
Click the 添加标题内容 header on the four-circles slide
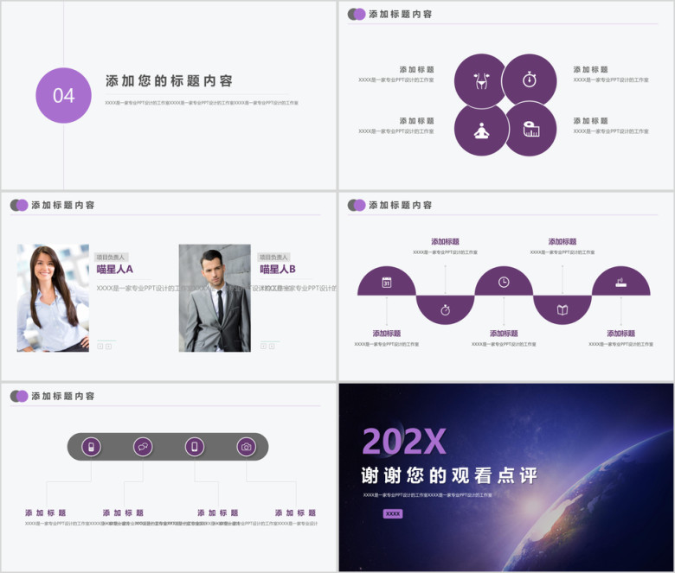[x=401, y=14]
